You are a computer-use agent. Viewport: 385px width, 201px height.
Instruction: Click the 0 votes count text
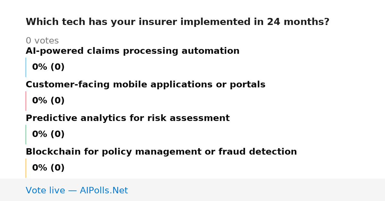click(42, 41)
